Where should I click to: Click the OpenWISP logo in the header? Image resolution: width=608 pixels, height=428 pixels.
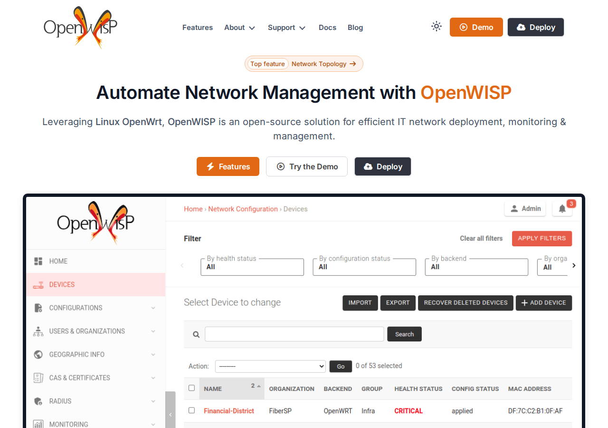coord(80,27)
